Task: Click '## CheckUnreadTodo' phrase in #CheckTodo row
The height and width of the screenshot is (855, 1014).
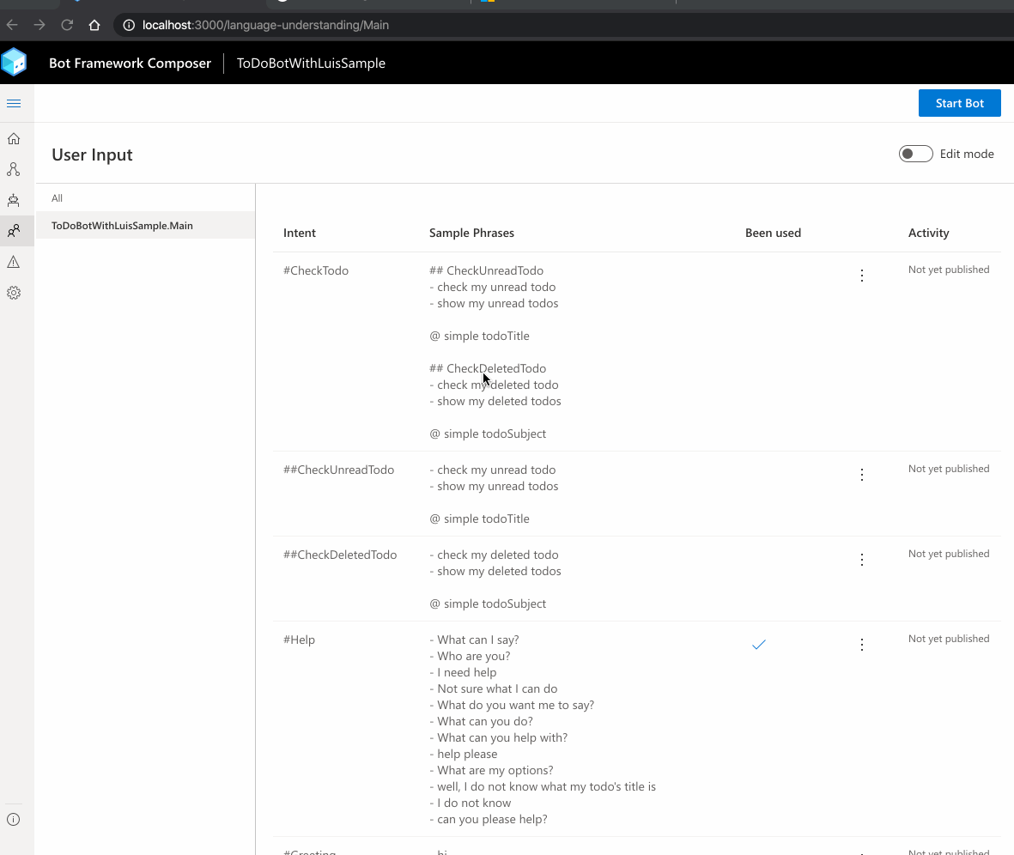Action: click(x=486, y=270)
